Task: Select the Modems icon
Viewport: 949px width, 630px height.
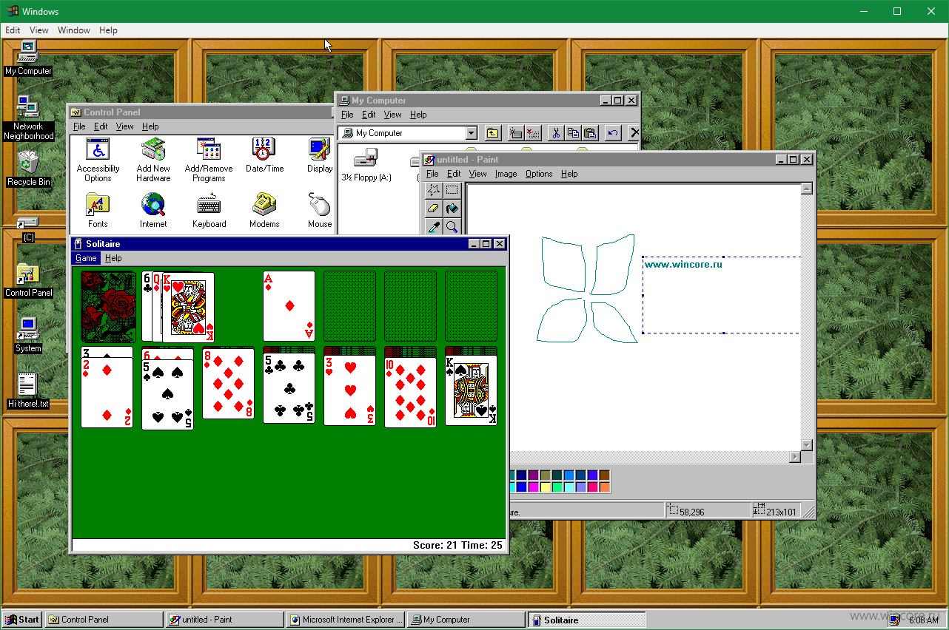Action: 264,211
